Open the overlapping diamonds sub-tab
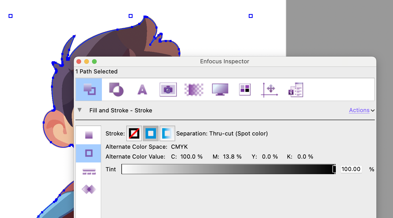The image size is (393, 218). [89, 189]
